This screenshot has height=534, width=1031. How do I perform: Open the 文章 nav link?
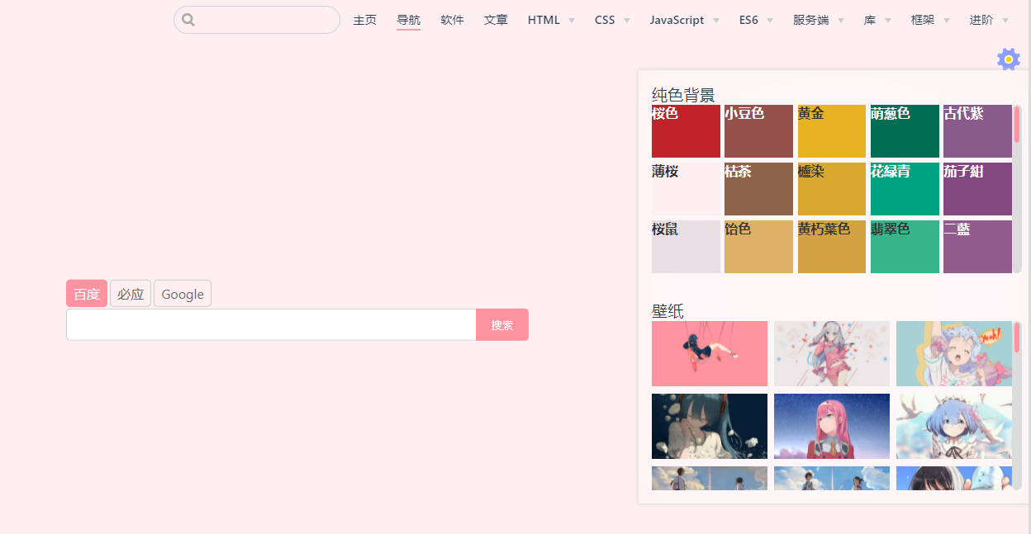[496, 20]
